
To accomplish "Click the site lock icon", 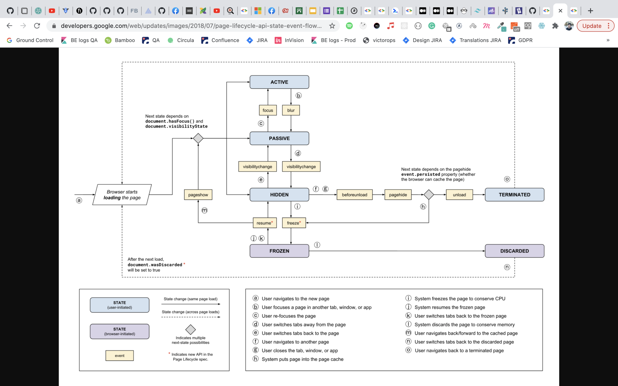I will pyautogui.click(x=54, y=26).
